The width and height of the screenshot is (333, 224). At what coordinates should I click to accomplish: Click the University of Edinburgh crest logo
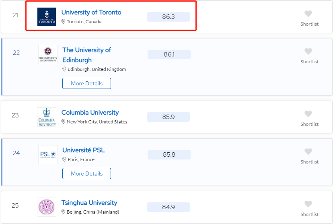point(48,54)
